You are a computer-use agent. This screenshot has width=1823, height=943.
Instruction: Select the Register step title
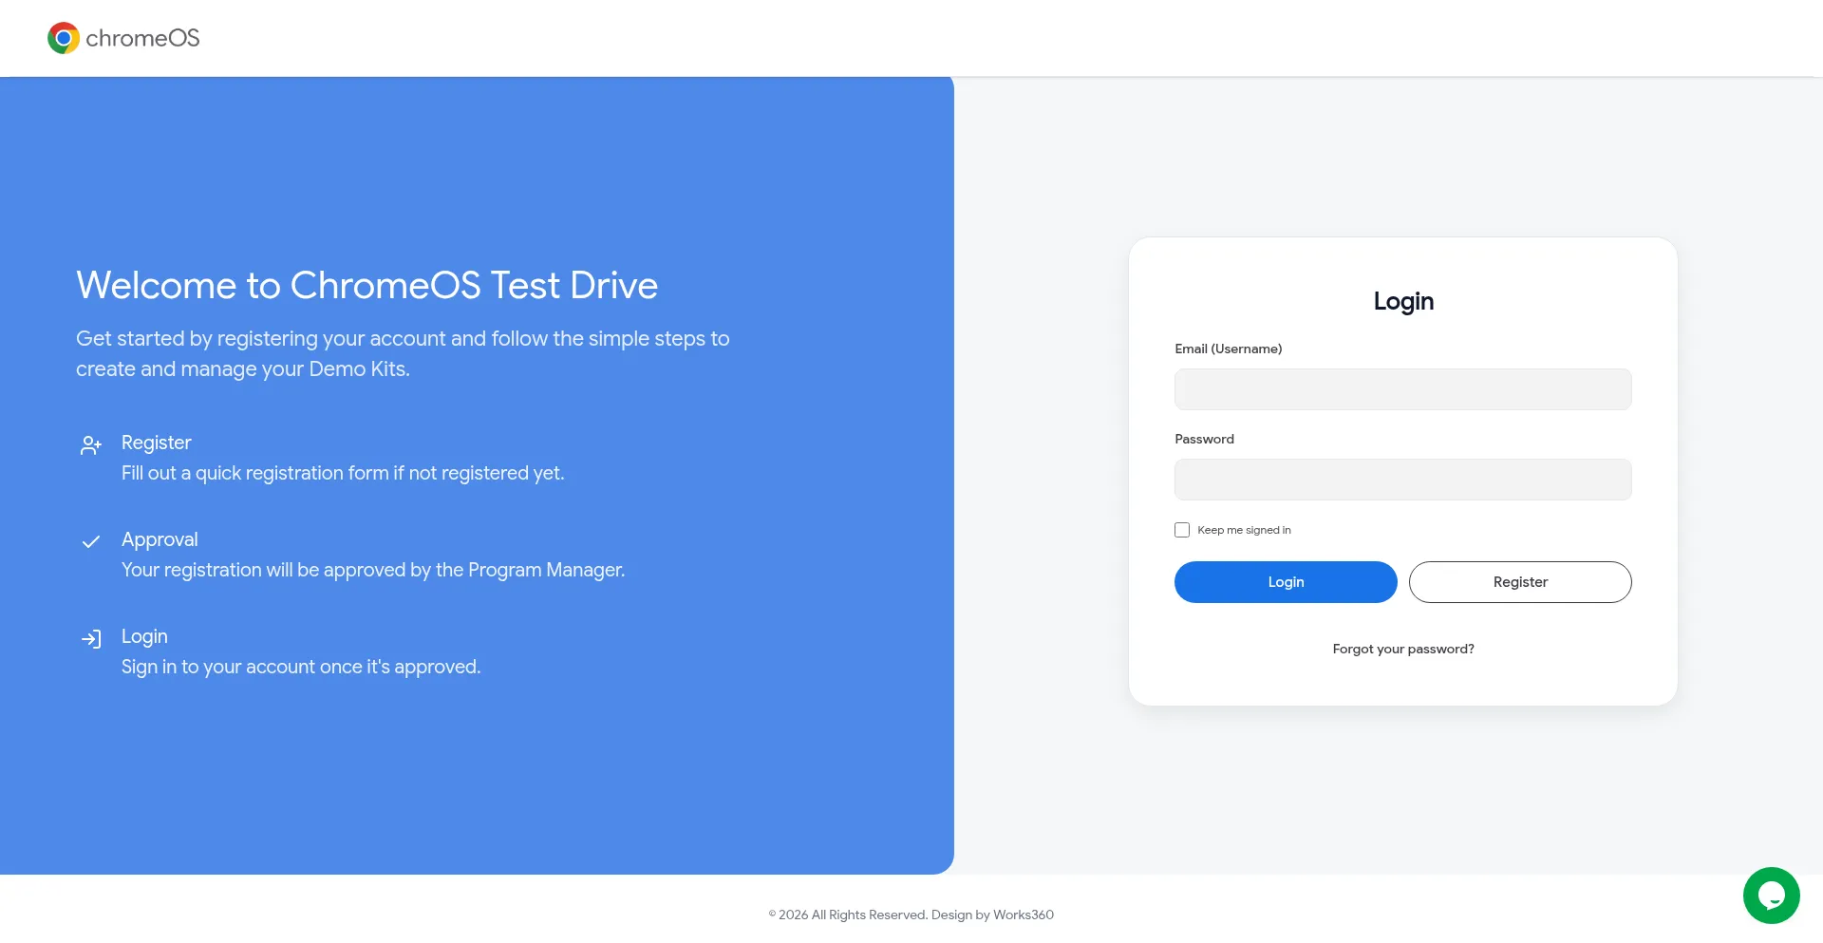click(x=156, y=443)
